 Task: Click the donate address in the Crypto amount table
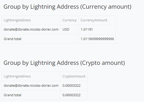pos(31,86)
